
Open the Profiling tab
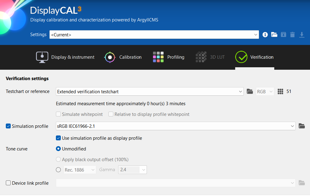(169, 57)
